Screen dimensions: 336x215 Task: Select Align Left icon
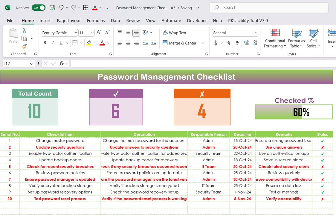[120, 43]
